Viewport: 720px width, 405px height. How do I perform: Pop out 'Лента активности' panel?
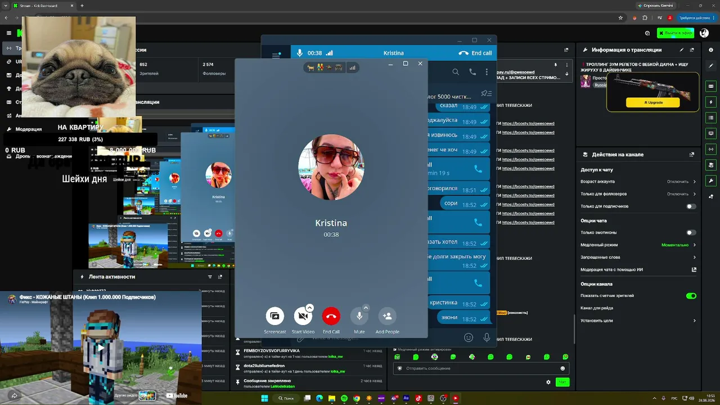point(220,277)
